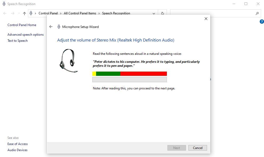Refresh the Speech Recognition page
The width and height of the screenshot is (264, 157).
[x=162, y=13]
